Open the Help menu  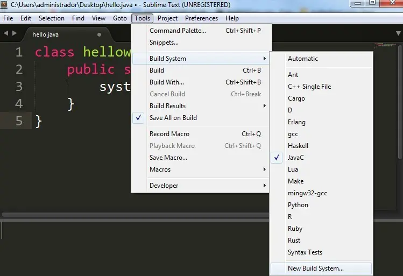coord(232,18)
